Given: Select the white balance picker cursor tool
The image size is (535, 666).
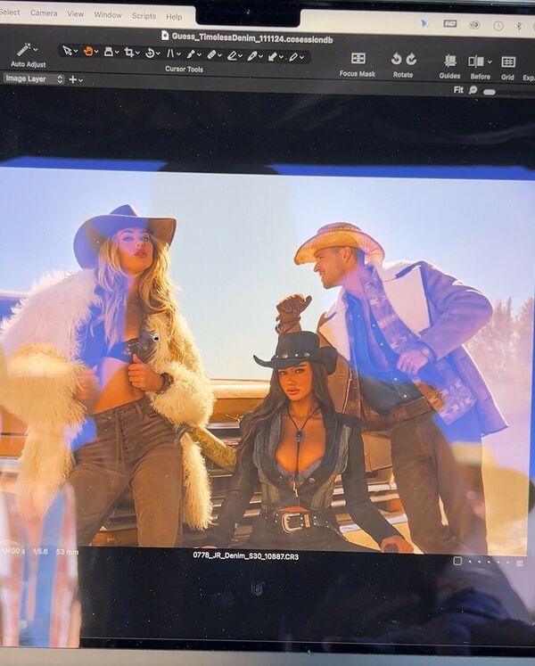Looking at the screenshot, I should tap(252, 55).
